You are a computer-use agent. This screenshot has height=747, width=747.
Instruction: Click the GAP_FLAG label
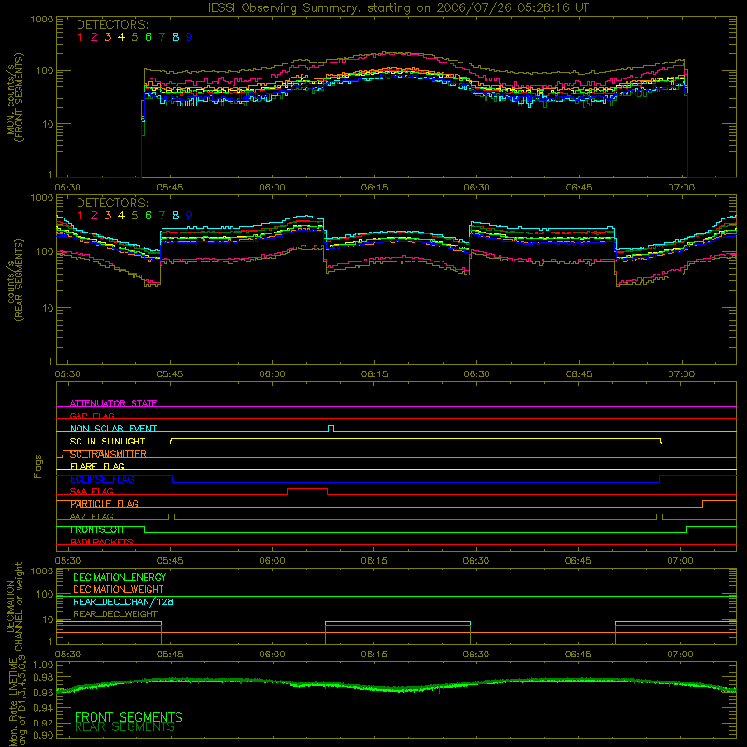92,416
